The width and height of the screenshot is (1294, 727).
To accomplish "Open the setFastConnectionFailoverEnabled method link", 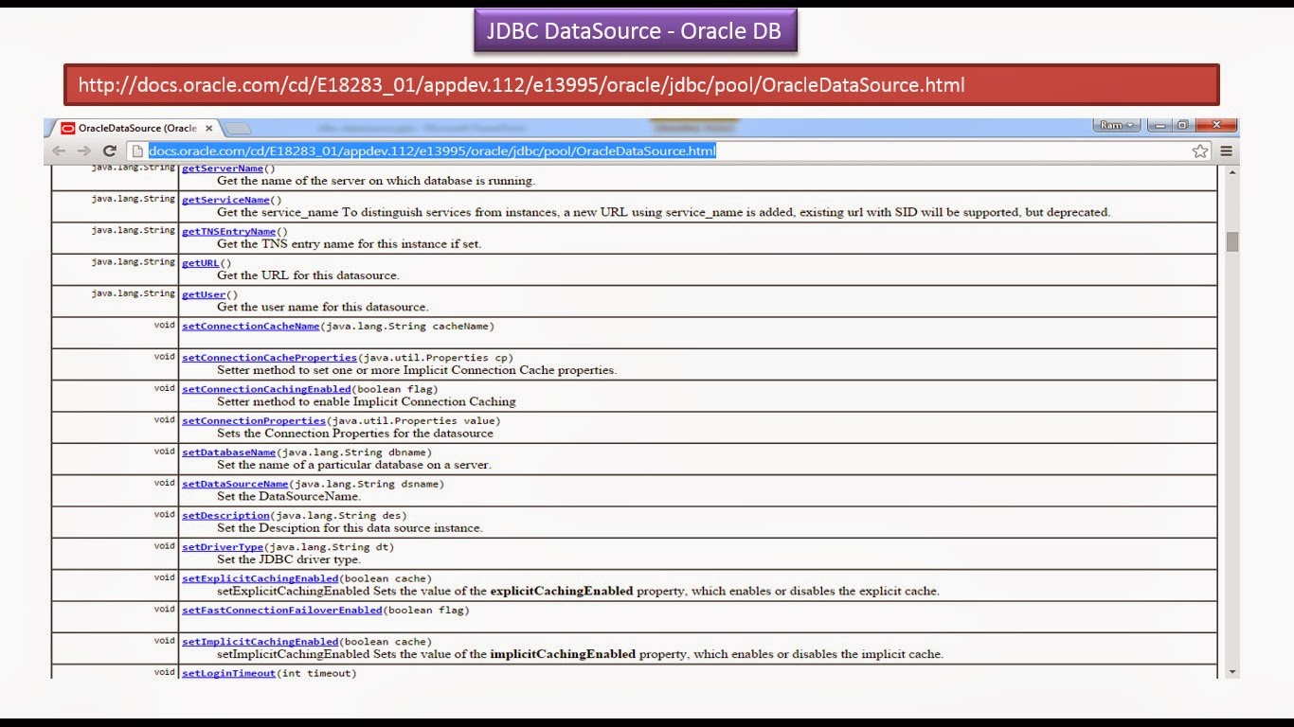I will pyautogui.click(x=282, y=611).
